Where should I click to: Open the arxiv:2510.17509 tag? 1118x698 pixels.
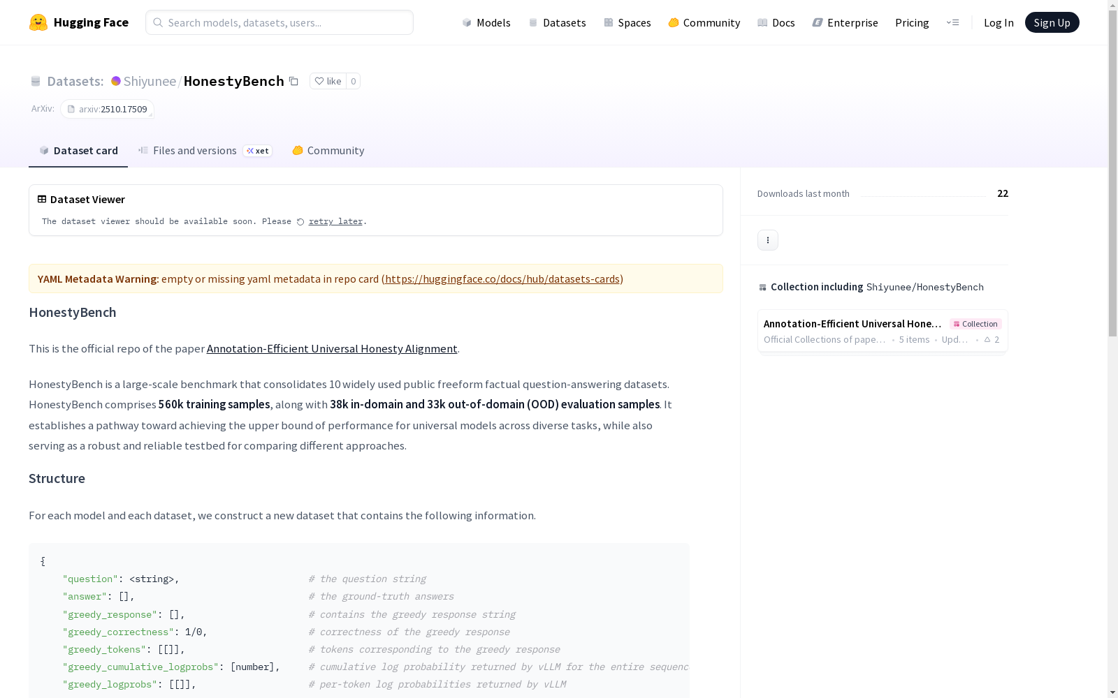point(107,109)
